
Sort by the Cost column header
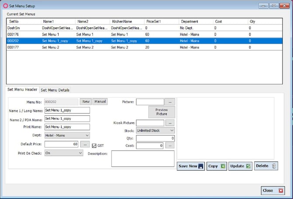[230, 21]
